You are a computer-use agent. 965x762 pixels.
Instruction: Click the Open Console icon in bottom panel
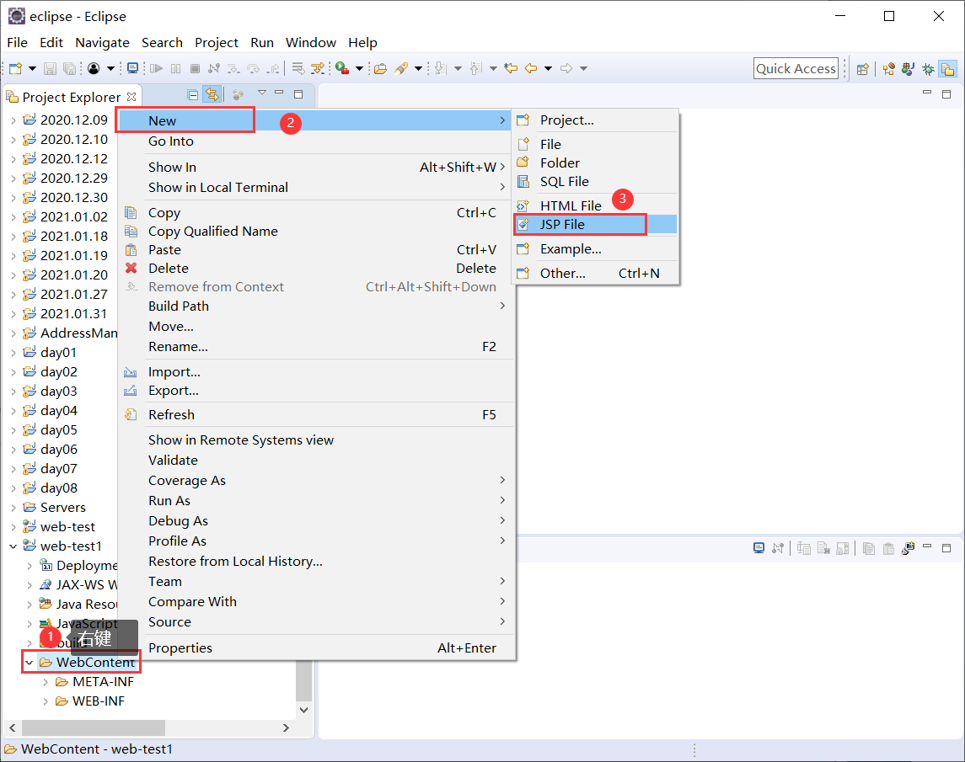tap(759, 548)
